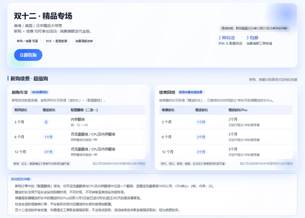This screenshot has width=305, height=218.
Task: Click the "3 档券" promotional badge
Action: coord(253,37)
